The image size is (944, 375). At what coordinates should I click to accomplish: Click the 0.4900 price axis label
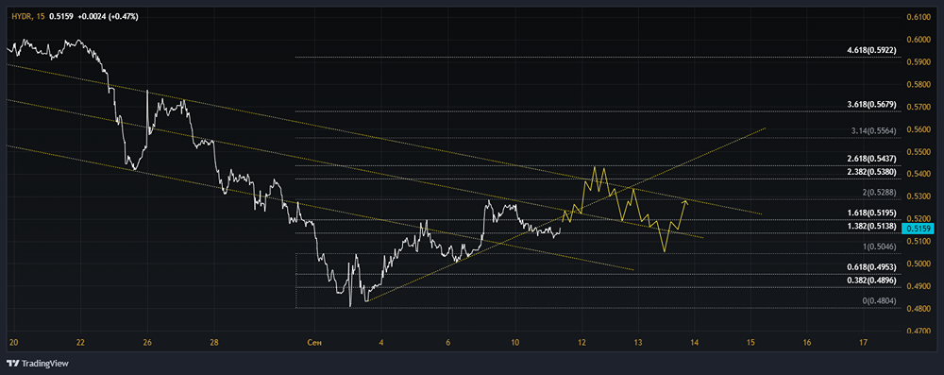click(919, 286)
